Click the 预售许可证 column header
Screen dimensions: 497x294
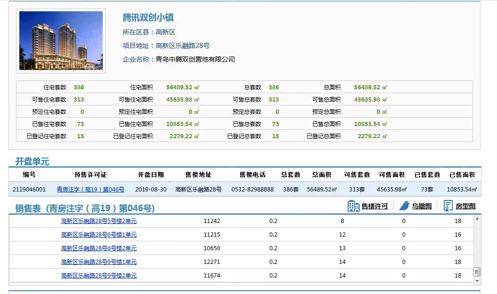tap(90, 175)
